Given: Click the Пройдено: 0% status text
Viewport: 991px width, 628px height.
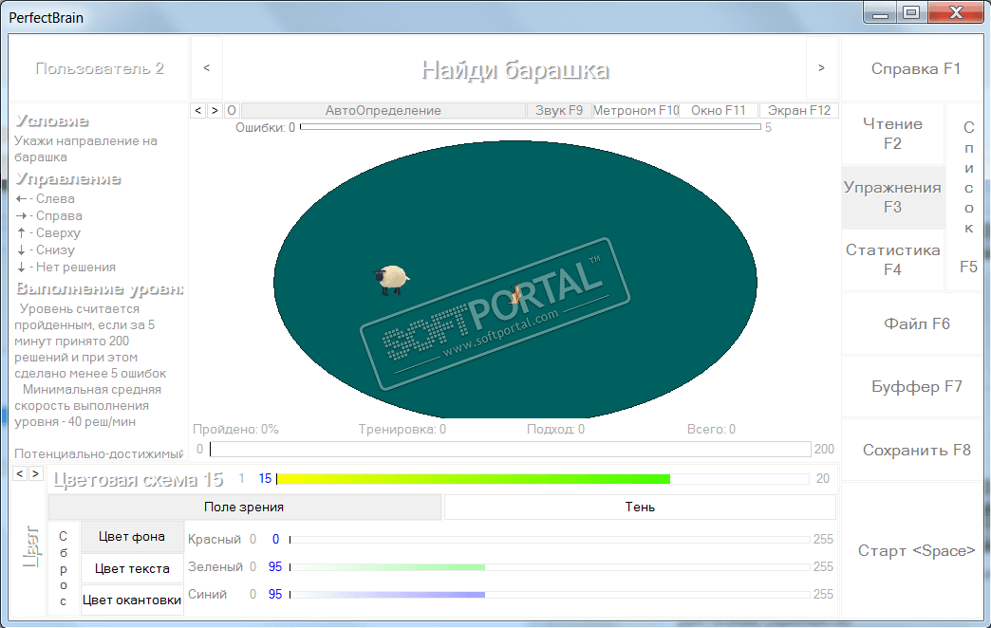Looking at the screenshot, I should (235, 429).
